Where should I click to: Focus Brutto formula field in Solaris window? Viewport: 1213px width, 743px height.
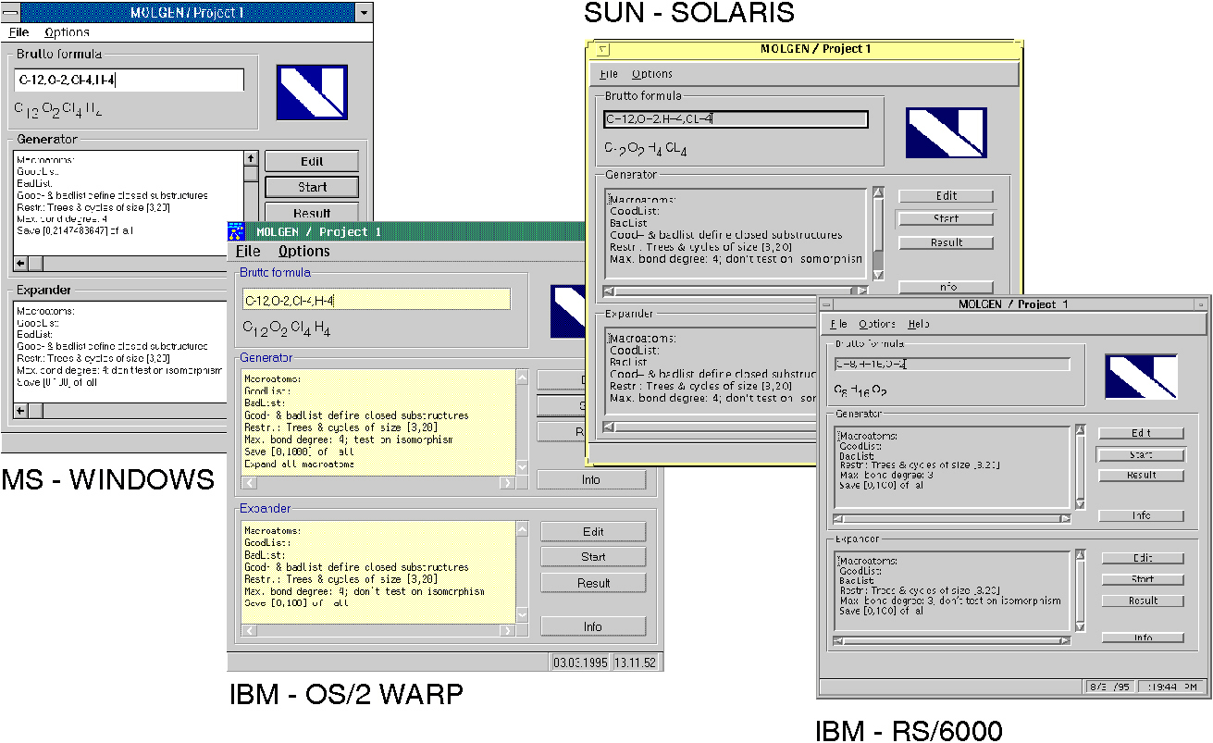point(736,119)
